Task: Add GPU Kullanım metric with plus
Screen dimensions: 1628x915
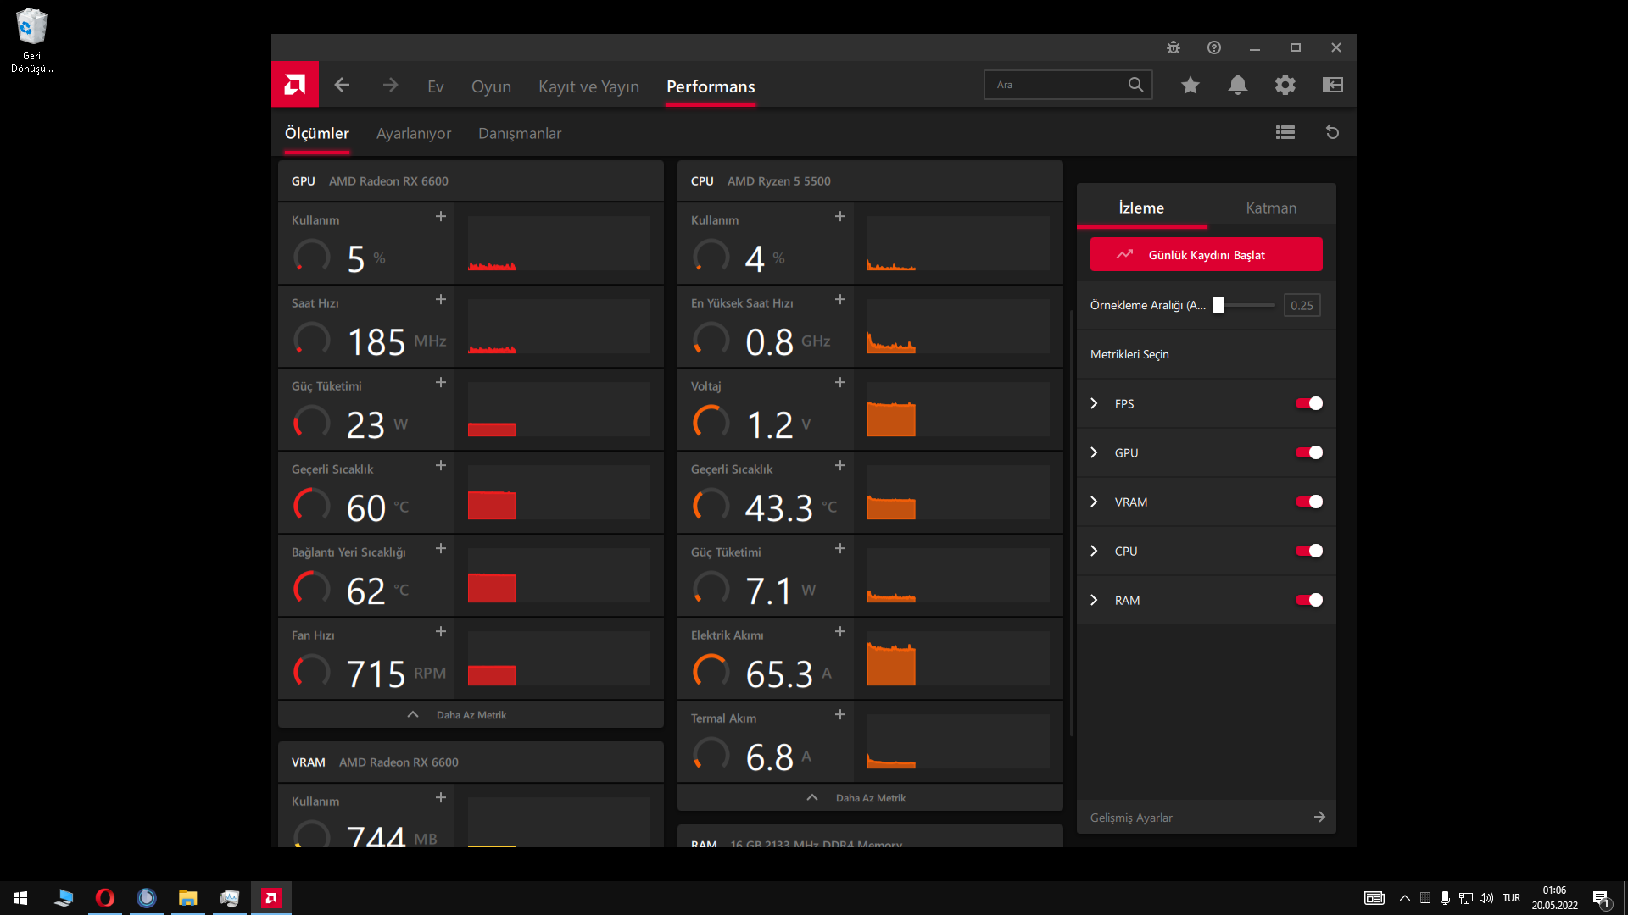Action: tap(441, 217)
